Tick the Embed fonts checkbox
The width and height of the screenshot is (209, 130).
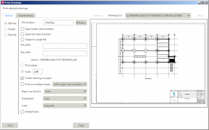(x=22, y=112)
